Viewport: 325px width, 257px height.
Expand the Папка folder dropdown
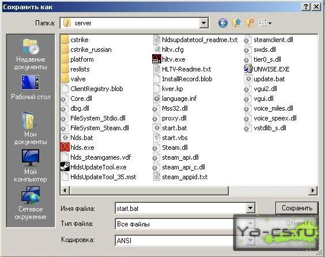point(204,23)
